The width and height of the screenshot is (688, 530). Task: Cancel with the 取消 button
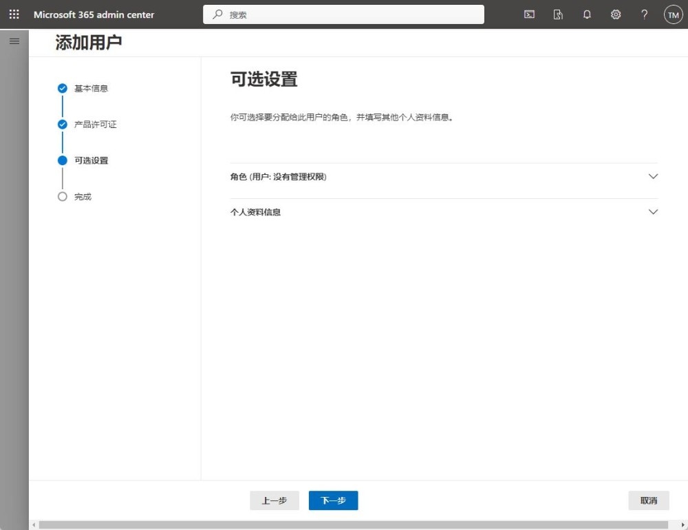coord(648,500)
